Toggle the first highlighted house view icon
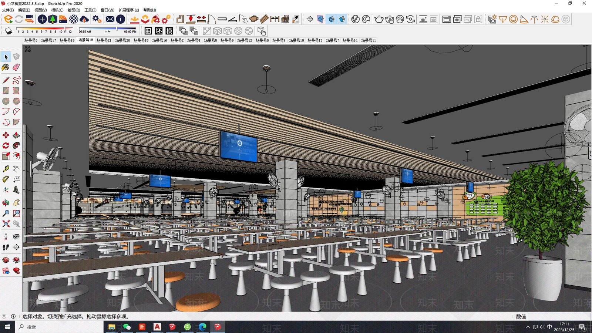592x333 pixels. 331,19
